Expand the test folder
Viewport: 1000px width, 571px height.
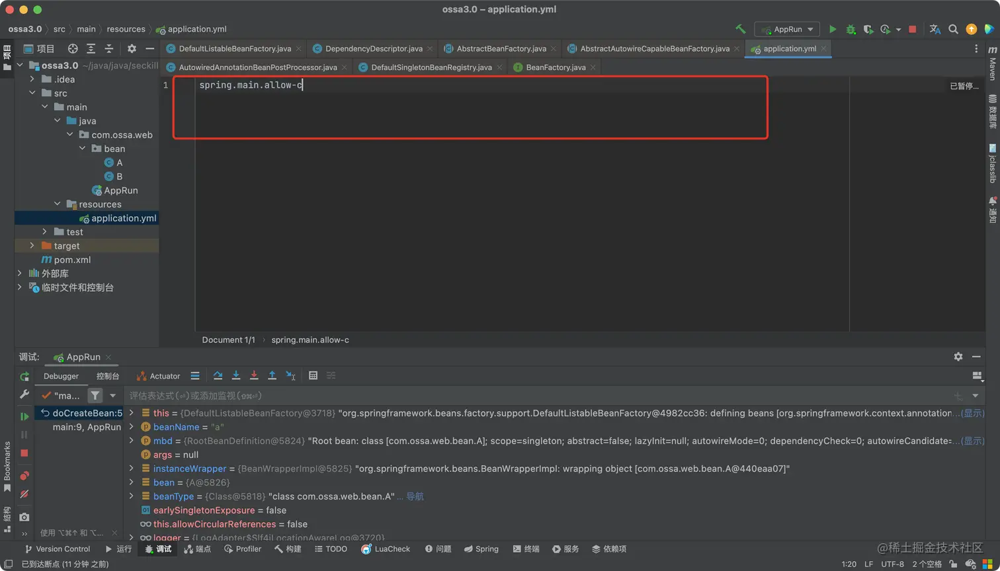click(44, 232)
